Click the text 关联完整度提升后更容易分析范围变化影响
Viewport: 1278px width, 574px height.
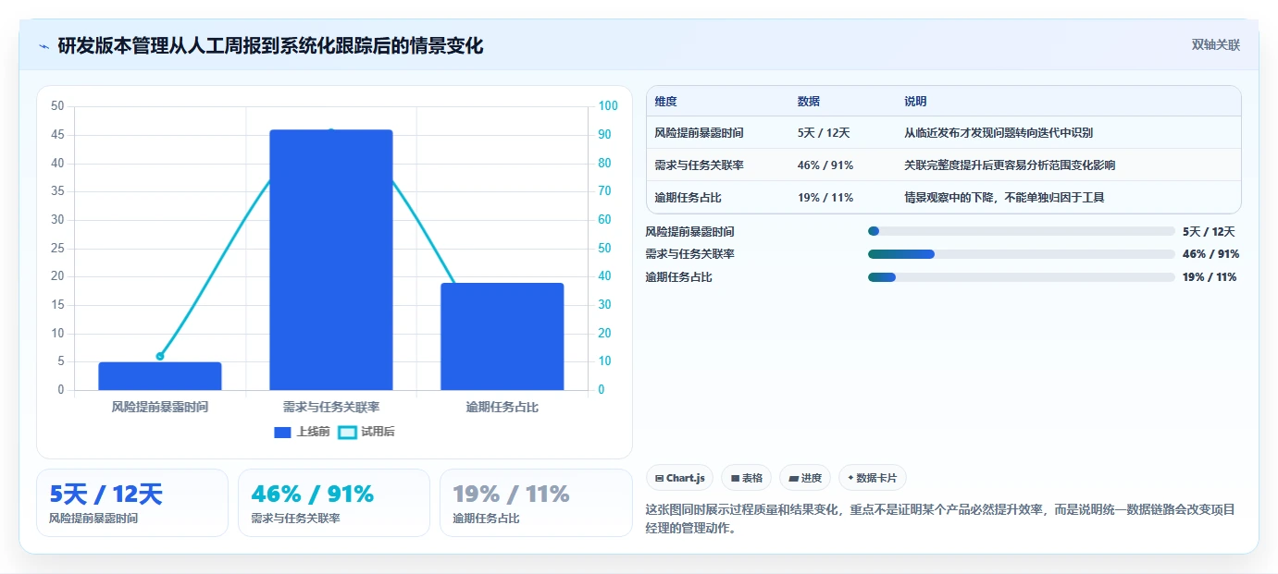click(x=1010, y=165)
